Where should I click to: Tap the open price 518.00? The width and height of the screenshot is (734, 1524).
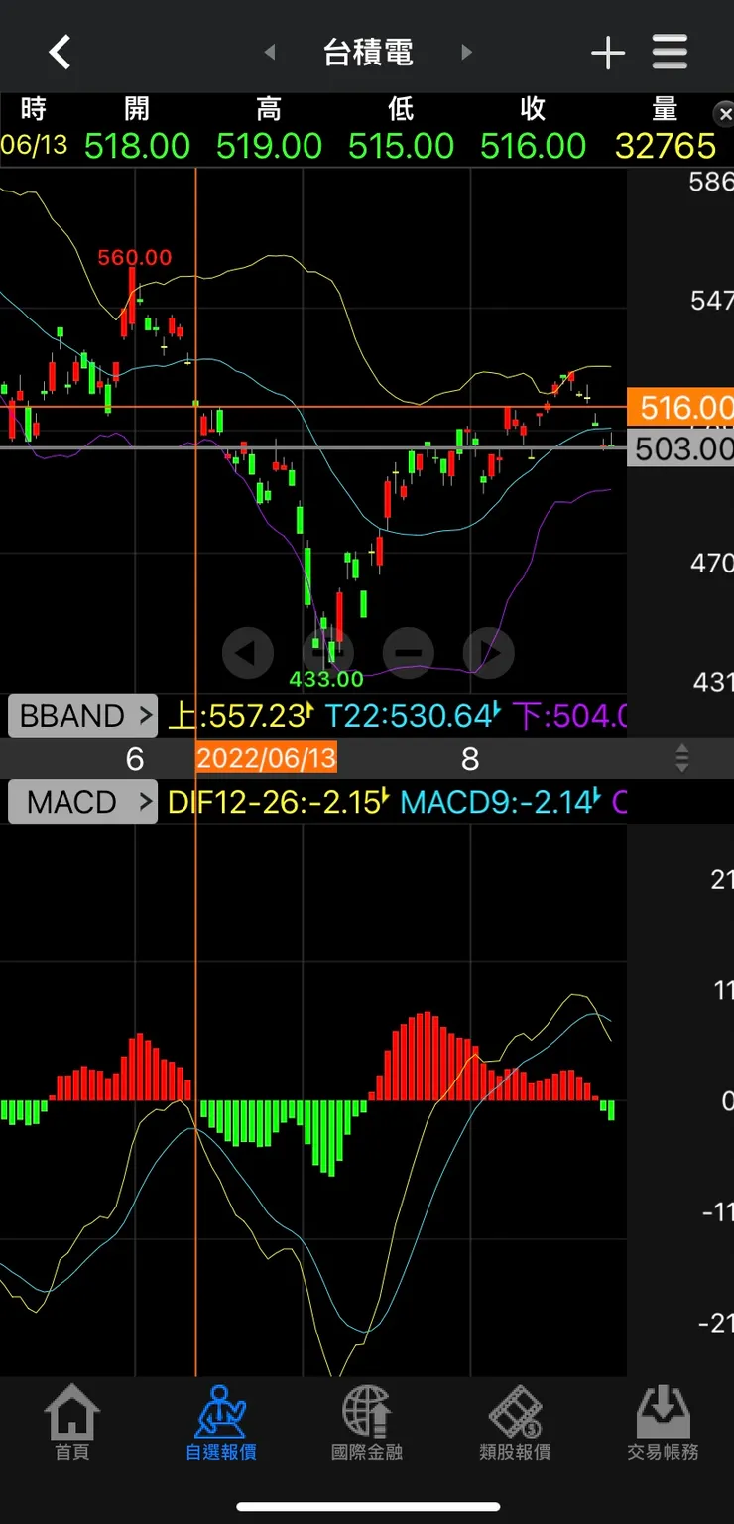[x=137, y=146]
